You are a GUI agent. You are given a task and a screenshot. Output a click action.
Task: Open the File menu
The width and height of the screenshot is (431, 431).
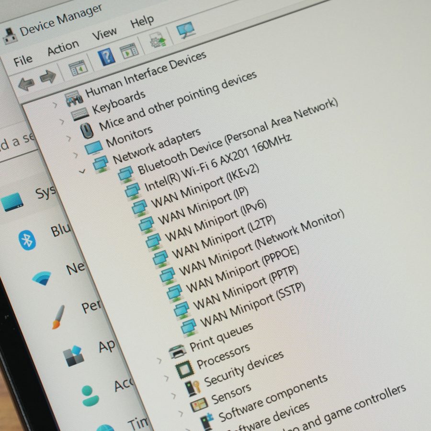23,61
